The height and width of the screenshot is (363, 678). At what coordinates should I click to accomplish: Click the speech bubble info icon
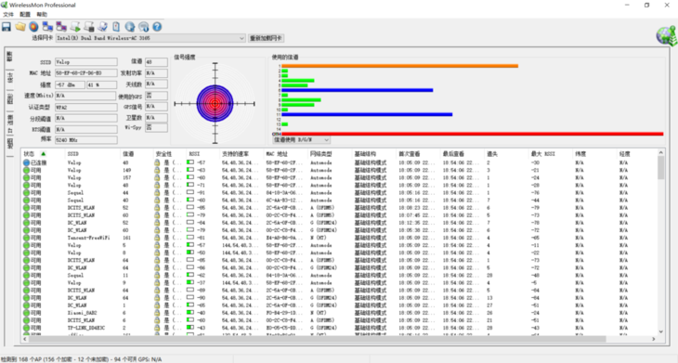coord(144,27)
